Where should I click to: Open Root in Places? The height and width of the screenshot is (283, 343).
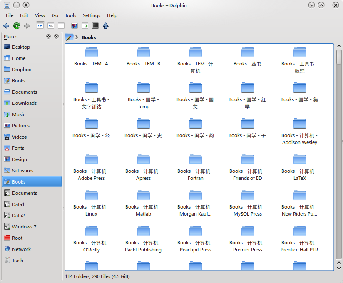[x=32, y=238]
